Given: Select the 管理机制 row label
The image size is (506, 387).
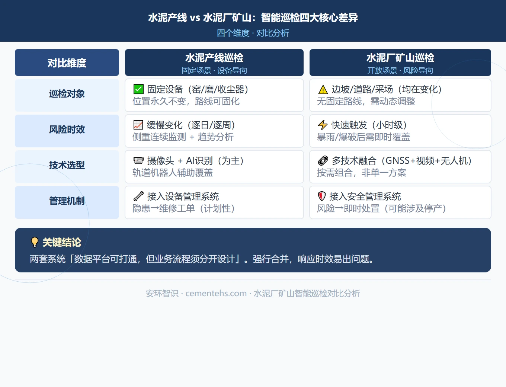Looking at the screenshot, I should [x=67, y=202].
